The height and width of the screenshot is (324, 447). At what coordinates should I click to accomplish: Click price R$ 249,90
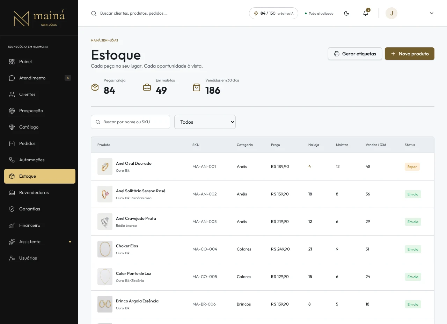(280, 249)
